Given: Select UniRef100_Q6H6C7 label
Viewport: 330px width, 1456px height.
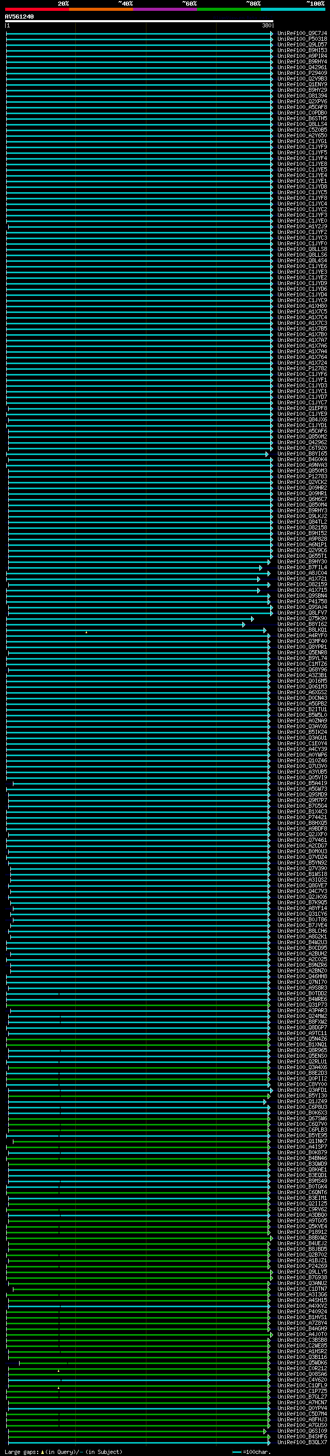Looking at the screenshot, I should click(302, 499).
